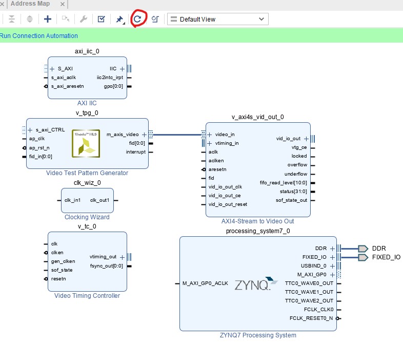
Task: Select the Clocking Wizard block
Action: [x=87, y=200]
